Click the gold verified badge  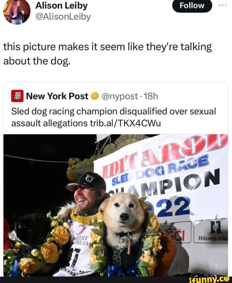click(x=95, y=96)
